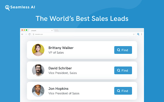
Task: Open a new tab next to LinkedIn
Action: click(56, 31)
